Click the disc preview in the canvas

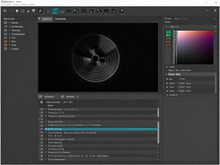(x=96, y=58)
